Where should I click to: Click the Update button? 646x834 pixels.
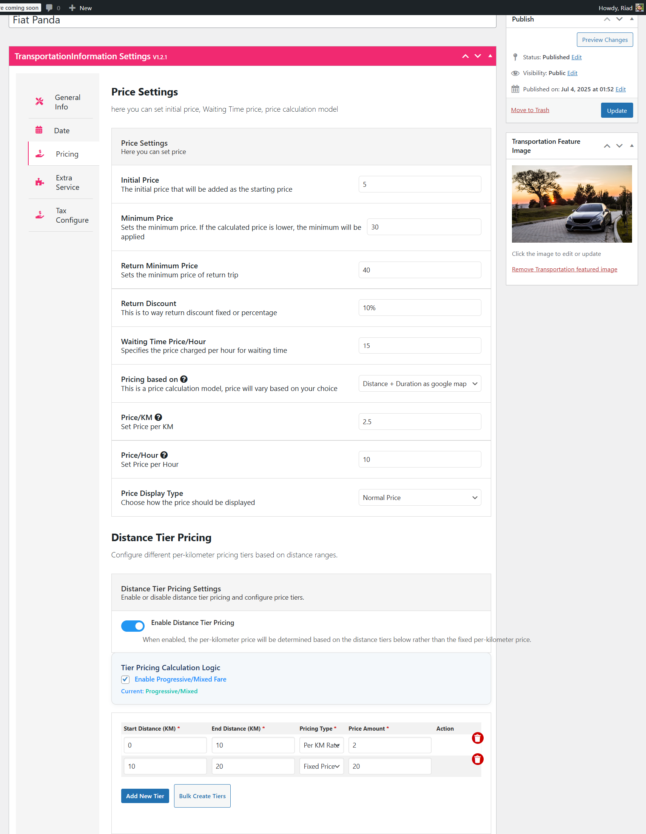pyautogui.click(x=617, y=110)
